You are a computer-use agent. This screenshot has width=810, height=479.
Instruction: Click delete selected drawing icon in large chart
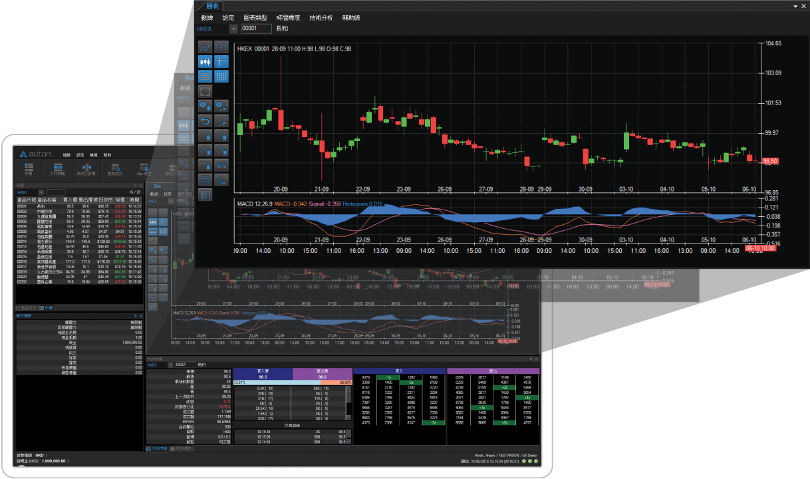[205, 106]
